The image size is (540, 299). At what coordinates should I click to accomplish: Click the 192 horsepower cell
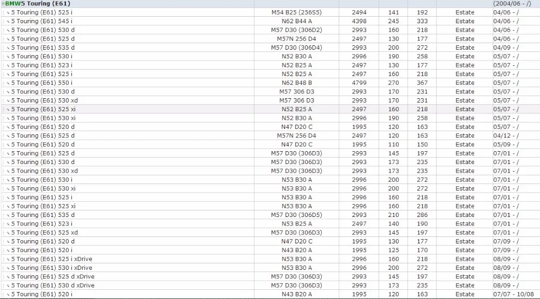click(422, 12)
